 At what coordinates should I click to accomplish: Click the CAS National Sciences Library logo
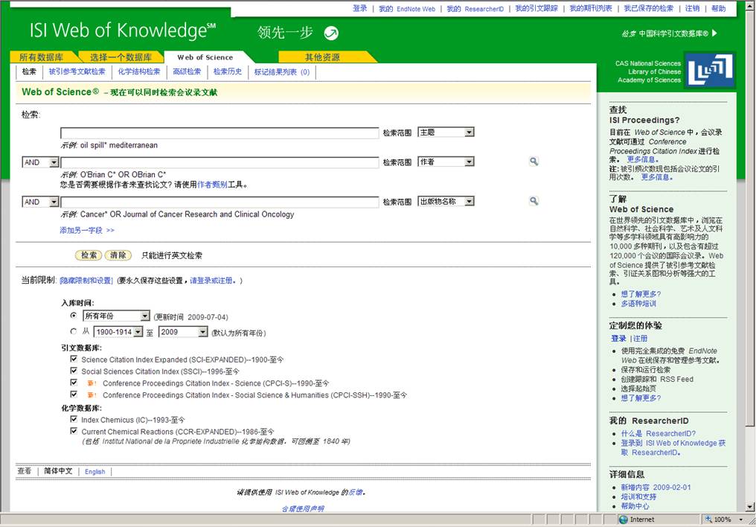coord(709,71)
